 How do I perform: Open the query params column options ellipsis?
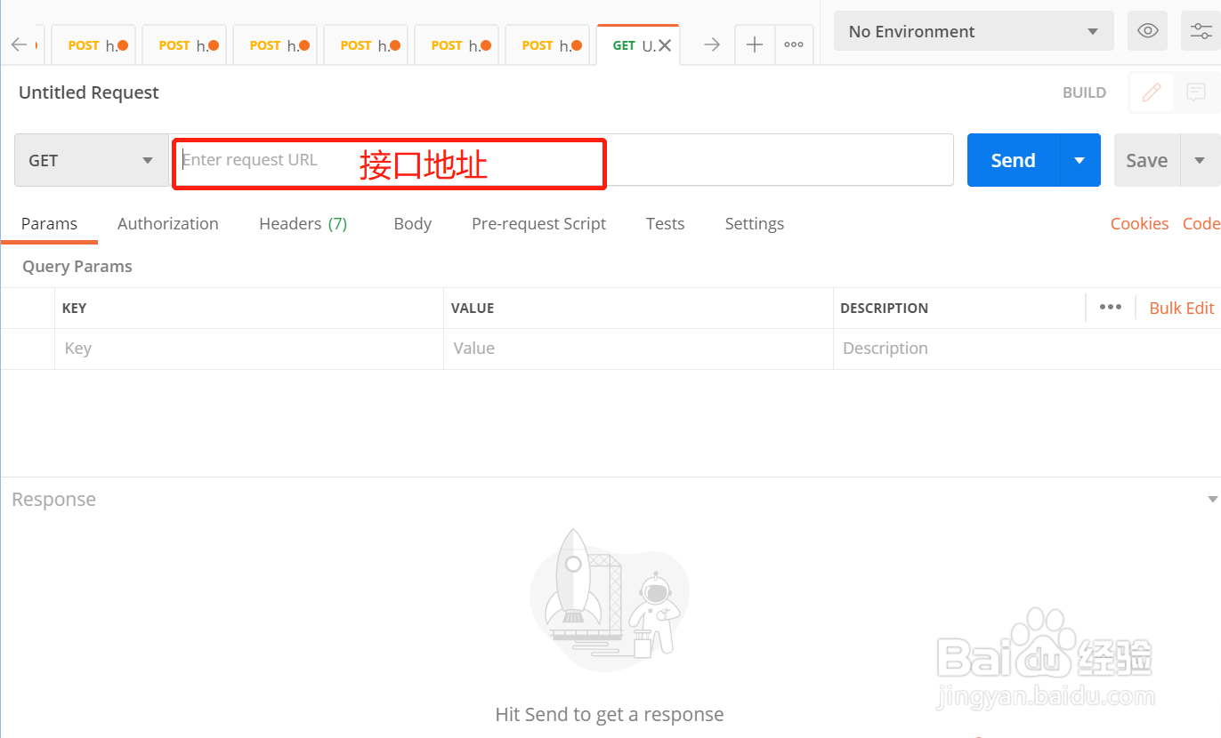(1111, 308)
